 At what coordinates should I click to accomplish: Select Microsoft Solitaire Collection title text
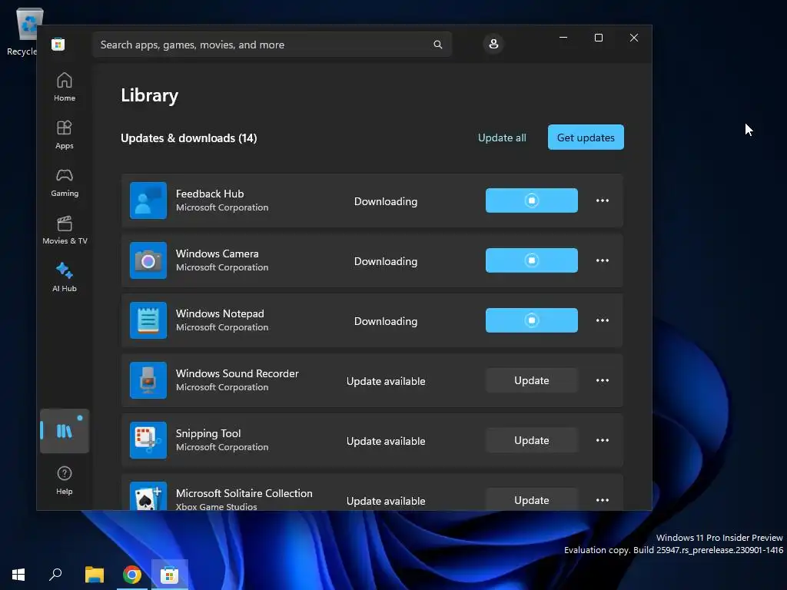pos(244,493)
